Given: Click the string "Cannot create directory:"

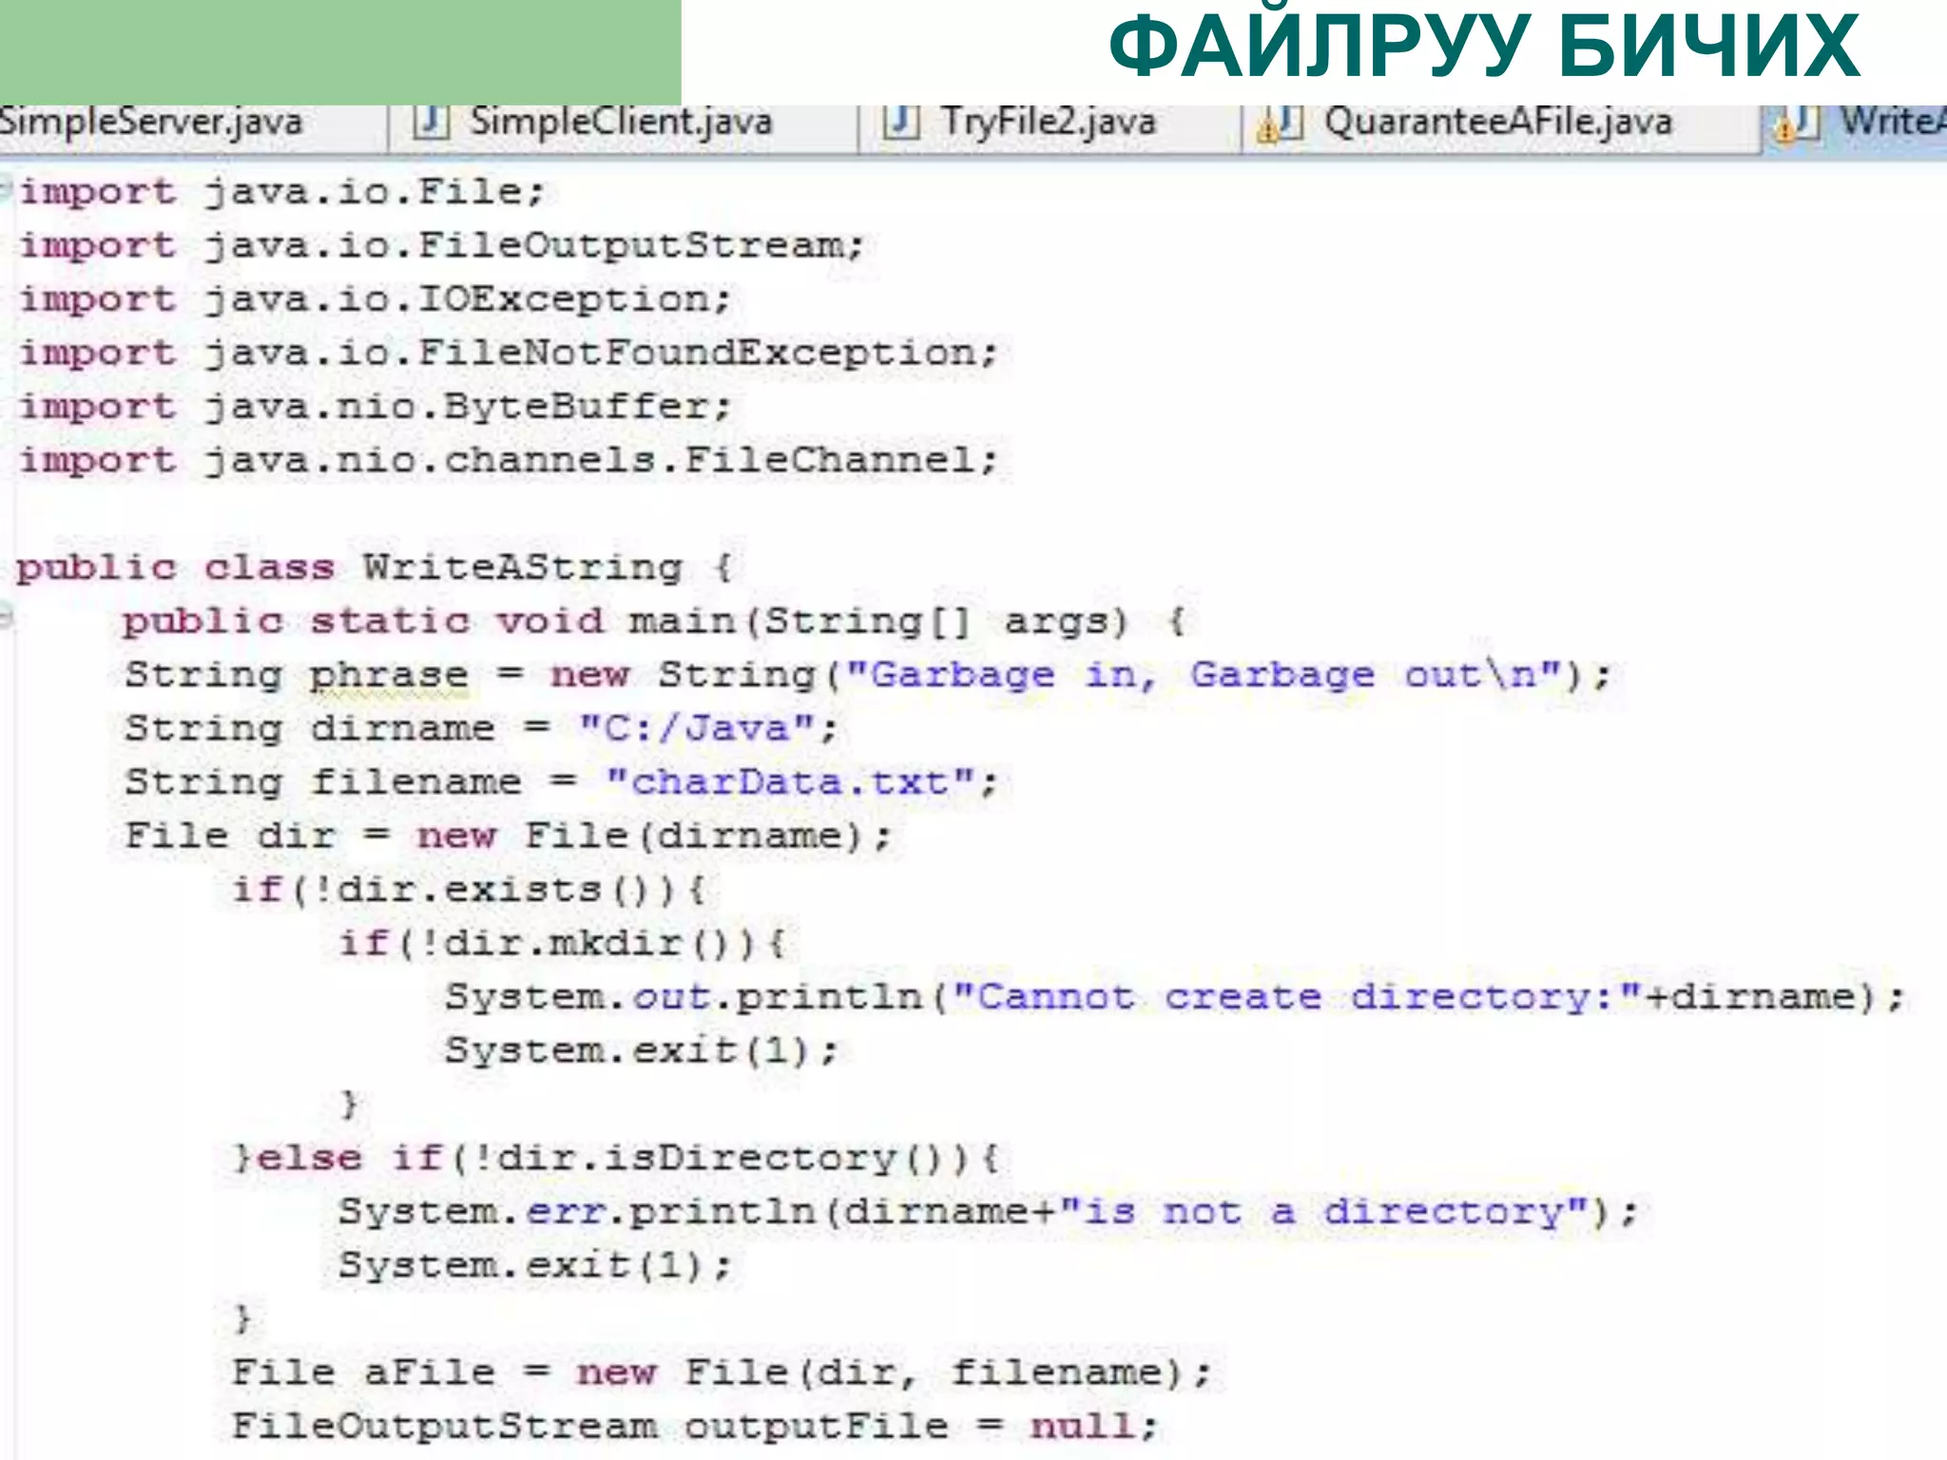Looking at the screenshot, I should 1298,997.
